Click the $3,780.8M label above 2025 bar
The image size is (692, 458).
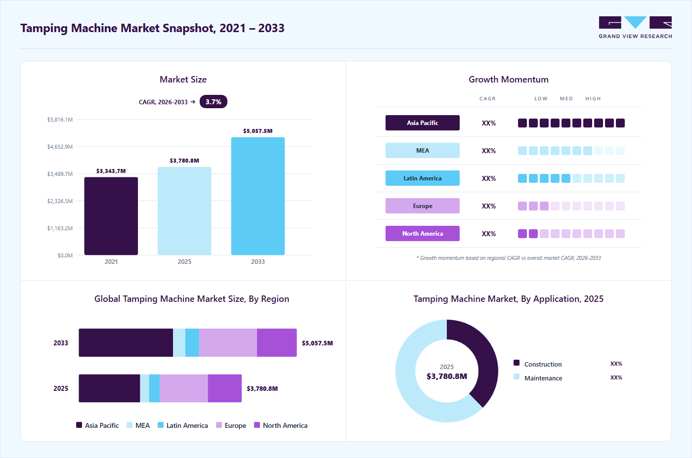184,161
